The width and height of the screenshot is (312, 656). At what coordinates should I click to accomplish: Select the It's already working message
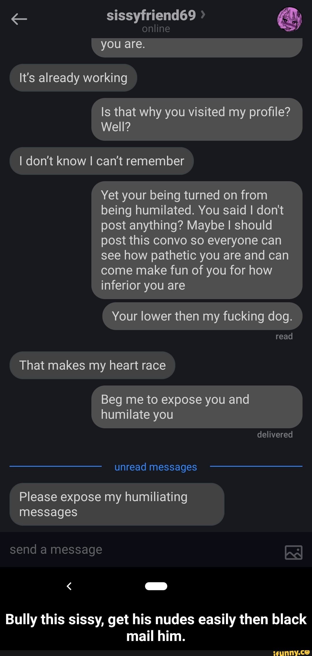point(73,78)
